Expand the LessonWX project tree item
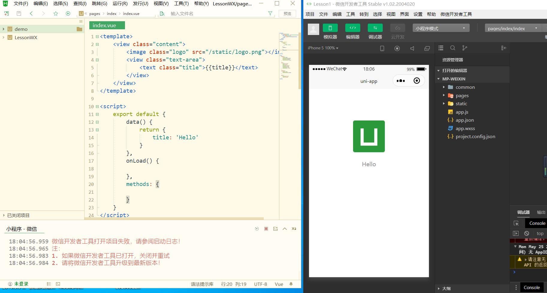Screen dimensions: 547x293 tap(4, 37)
